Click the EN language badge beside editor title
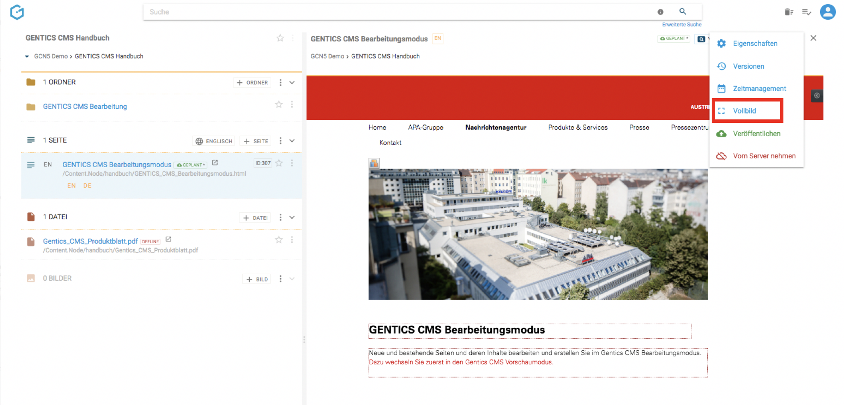 [x=438, y=38]
